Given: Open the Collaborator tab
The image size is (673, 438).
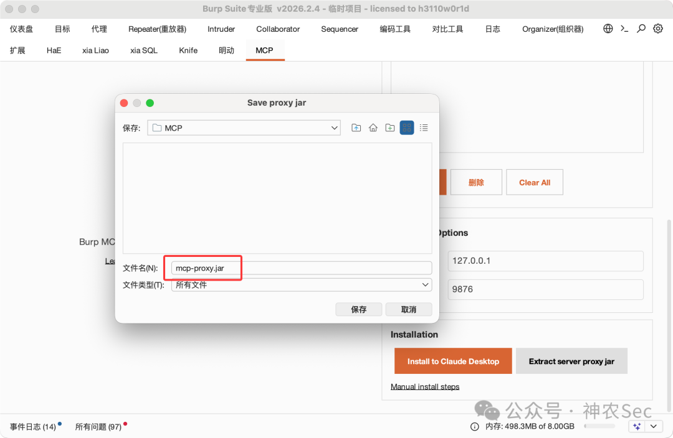Looking at the screenshot, I should click(x=278, y=29).
